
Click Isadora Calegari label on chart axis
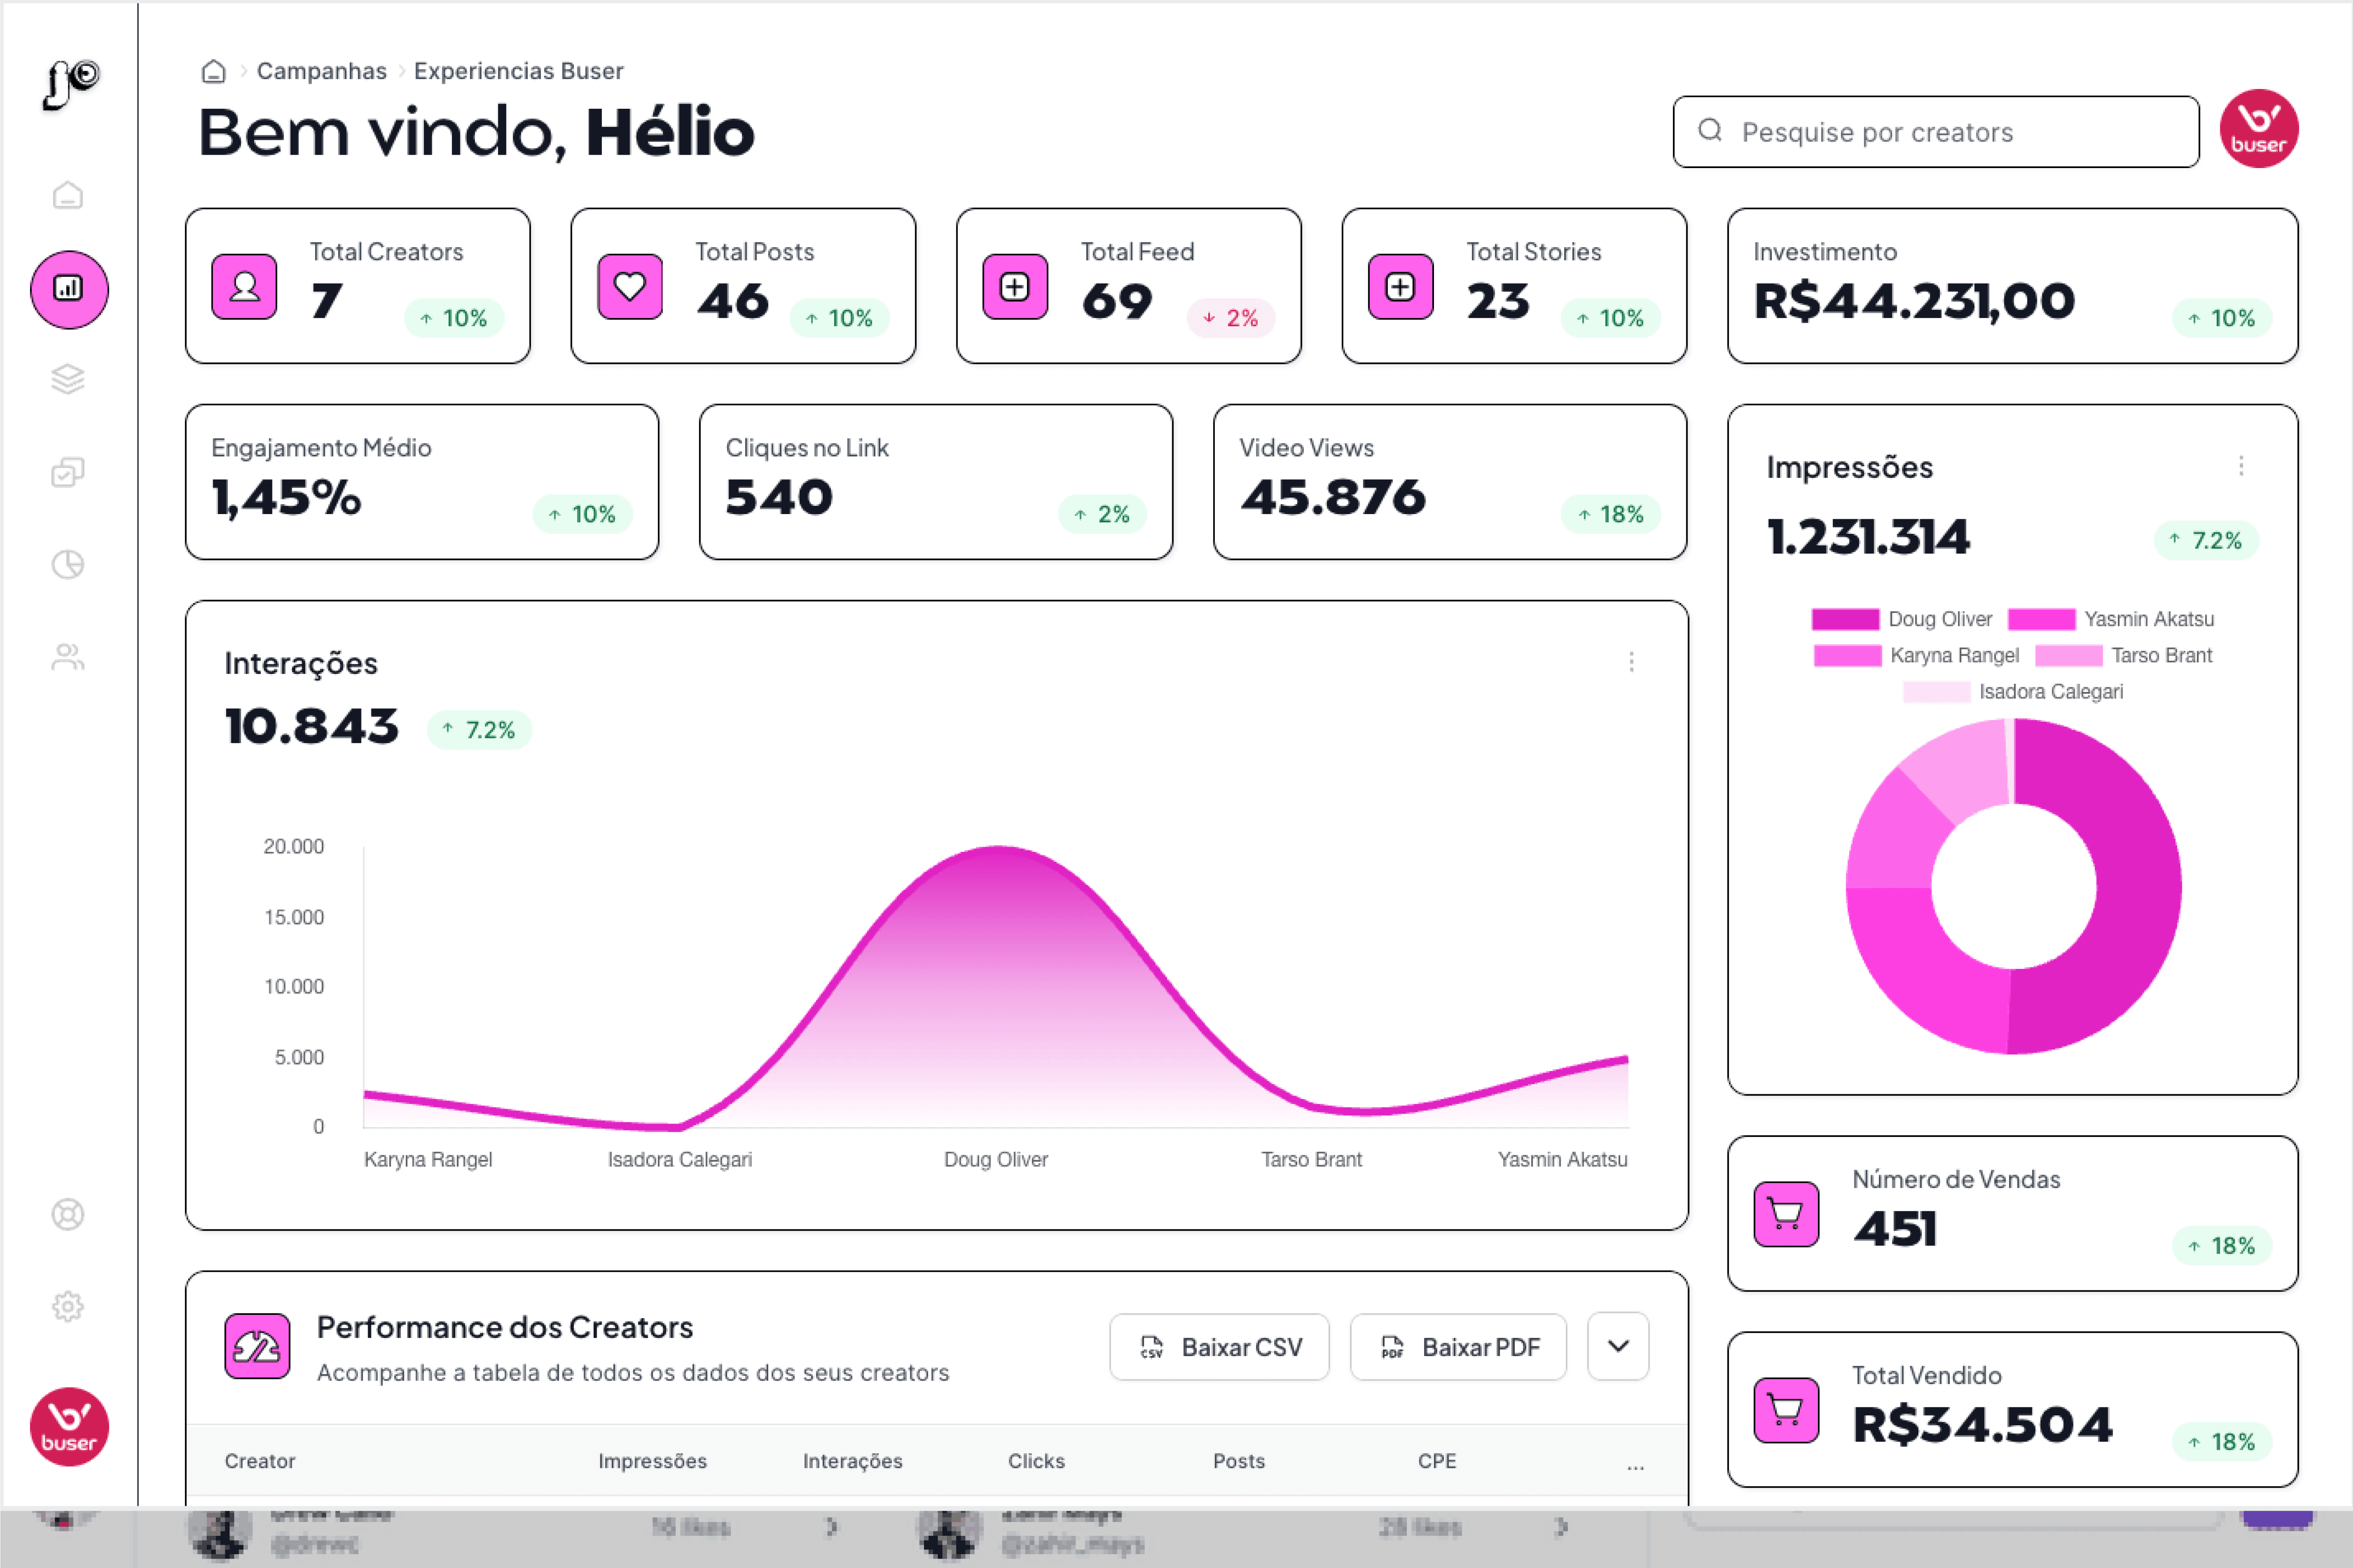680,1160
